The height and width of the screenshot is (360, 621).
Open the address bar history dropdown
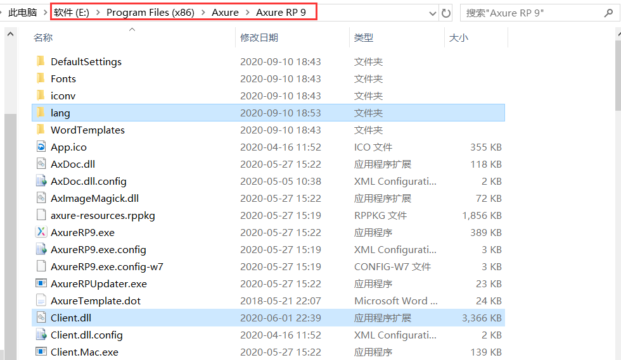click(432, 13)
